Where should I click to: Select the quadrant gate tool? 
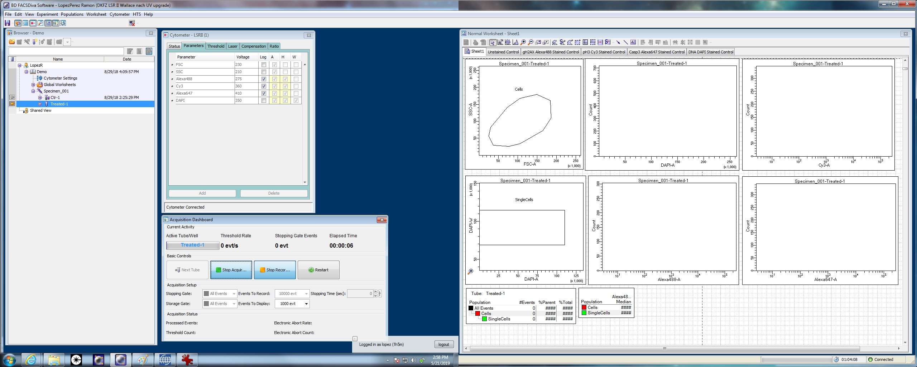pyautogui.click(x=585, y=42)
